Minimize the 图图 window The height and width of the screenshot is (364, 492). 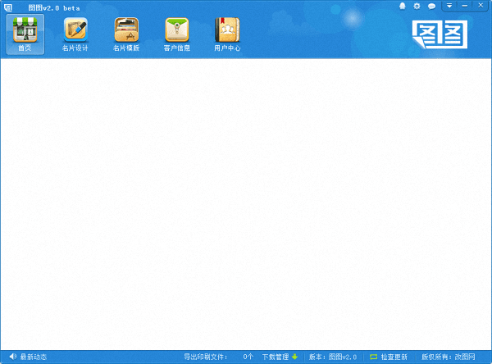point(466,7)
